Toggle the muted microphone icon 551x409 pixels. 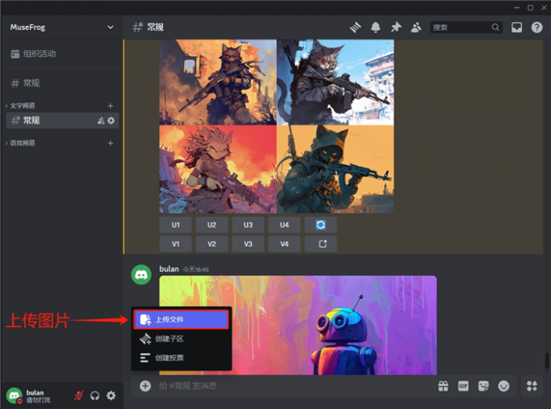click(x=79, y=396)
